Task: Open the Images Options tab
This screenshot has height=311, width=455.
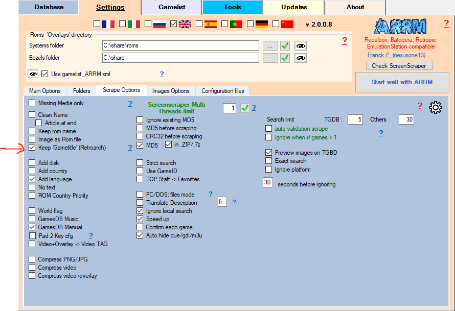Action: (171, 91)
